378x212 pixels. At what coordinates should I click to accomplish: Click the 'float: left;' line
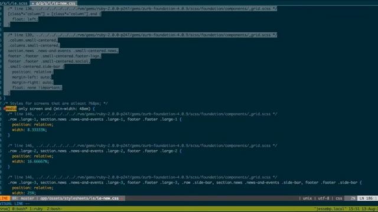tap(25, 19)
